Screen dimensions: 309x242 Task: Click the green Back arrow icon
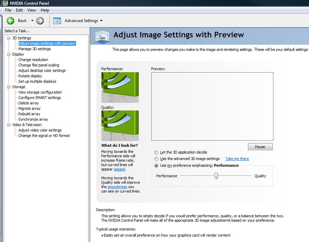pyautogui.click(x=11, y=21)
